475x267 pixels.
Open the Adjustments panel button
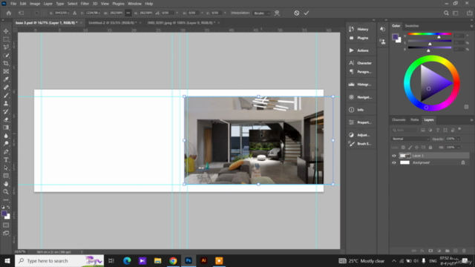click(x=360, y=135)
